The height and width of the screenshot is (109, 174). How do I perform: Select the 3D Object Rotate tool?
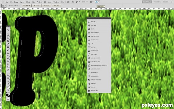coord(8,81)
